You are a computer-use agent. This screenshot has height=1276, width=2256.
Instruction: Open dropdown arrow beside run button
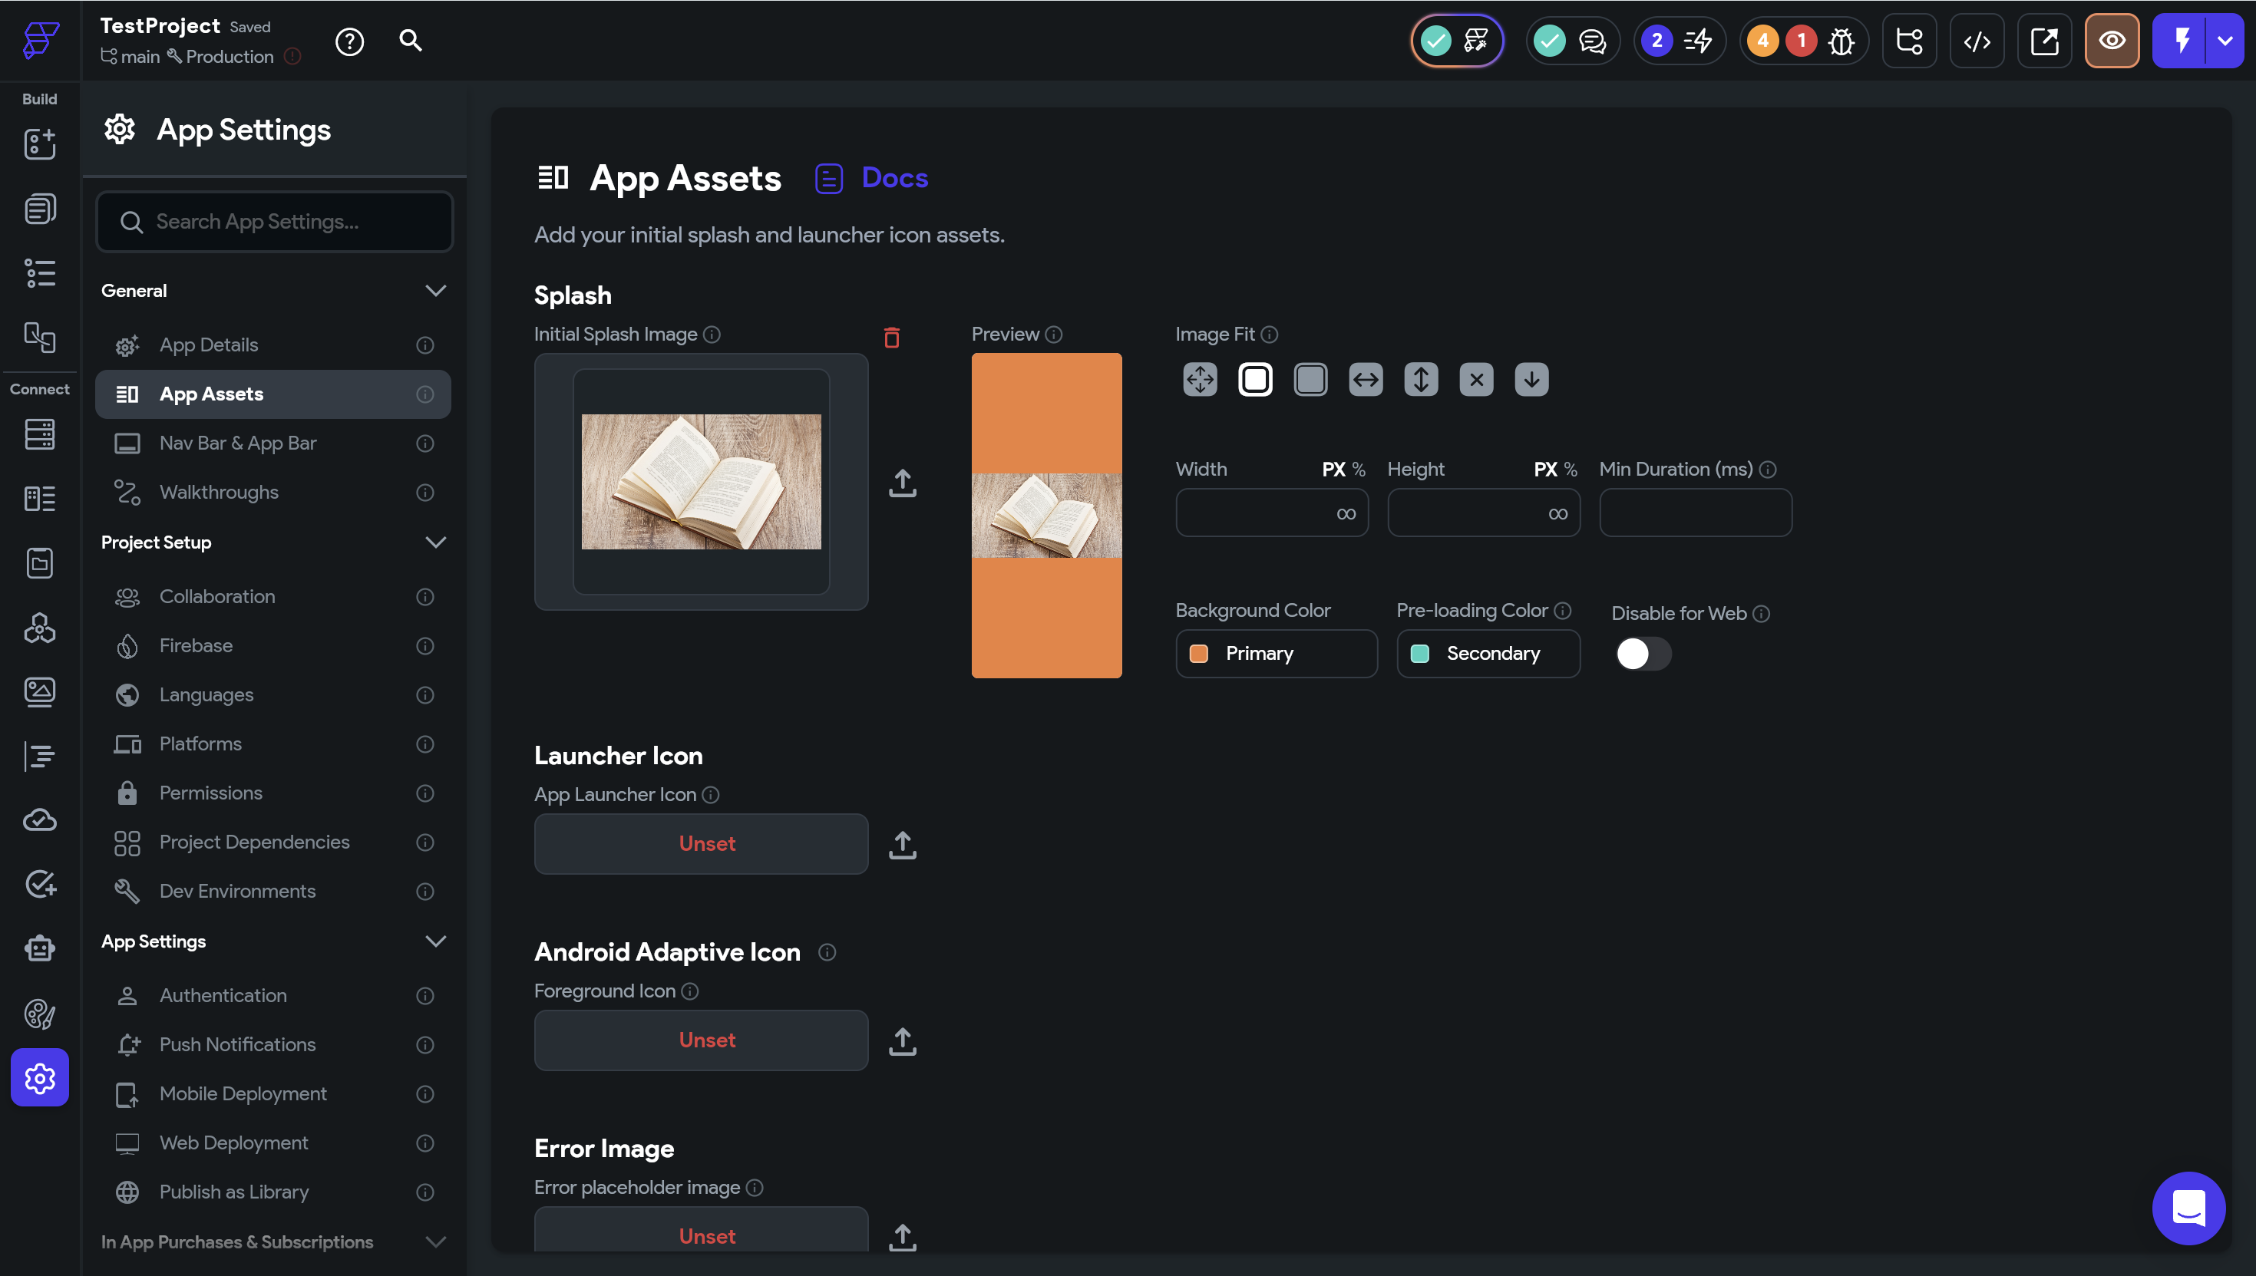pos(2225,41)
